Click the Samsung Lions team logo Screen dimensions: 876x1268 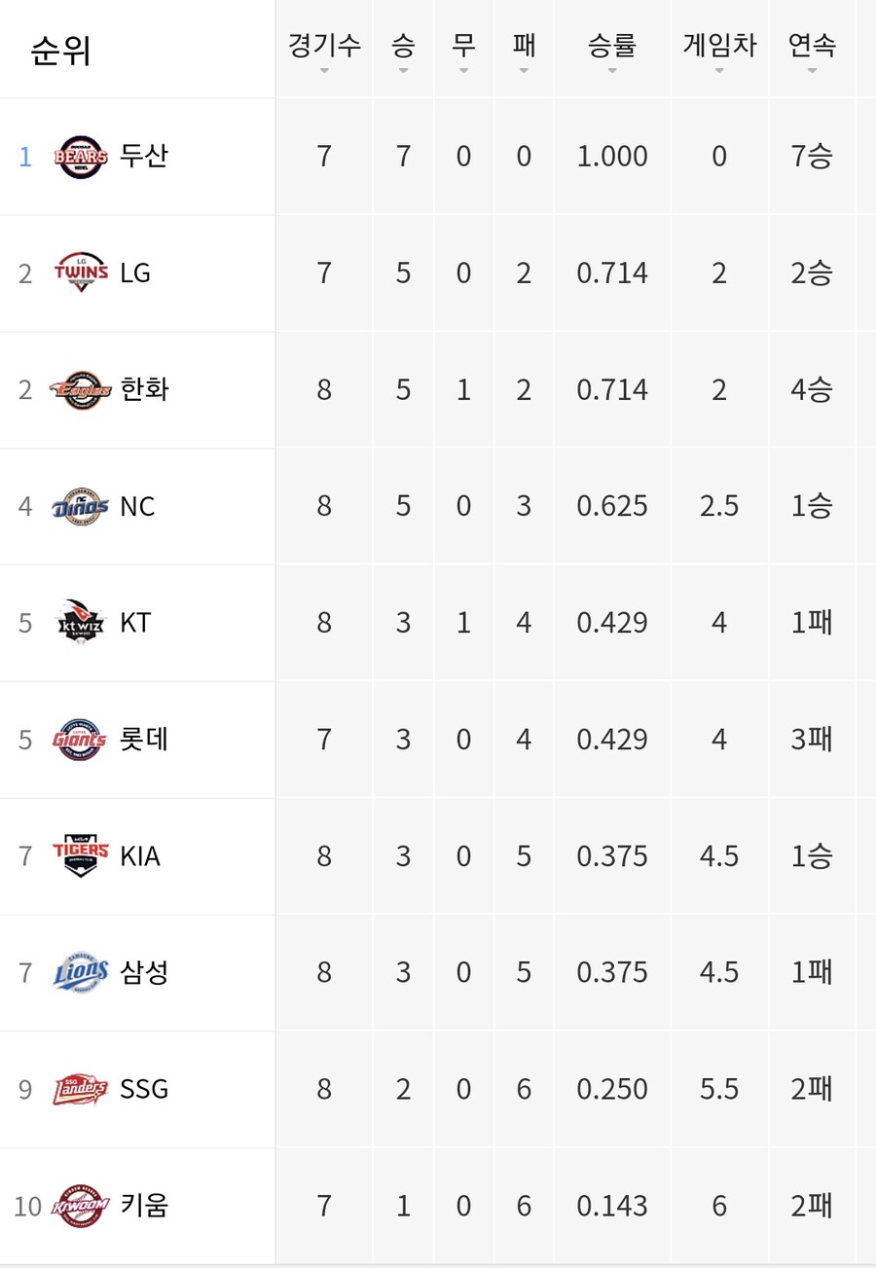point(78,972)
